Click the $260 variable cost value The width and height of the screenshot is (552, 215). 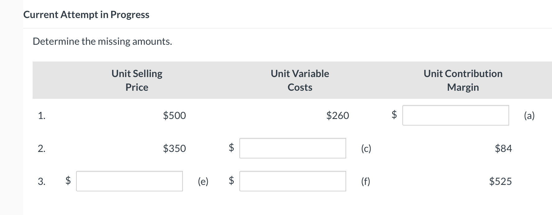pos(337,116)
